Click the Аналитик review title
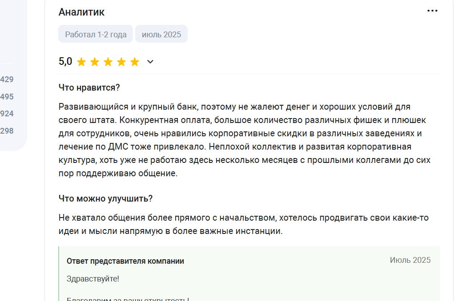Image resolution: width=470 pixels, height=301 pixels. coord(81,12)
